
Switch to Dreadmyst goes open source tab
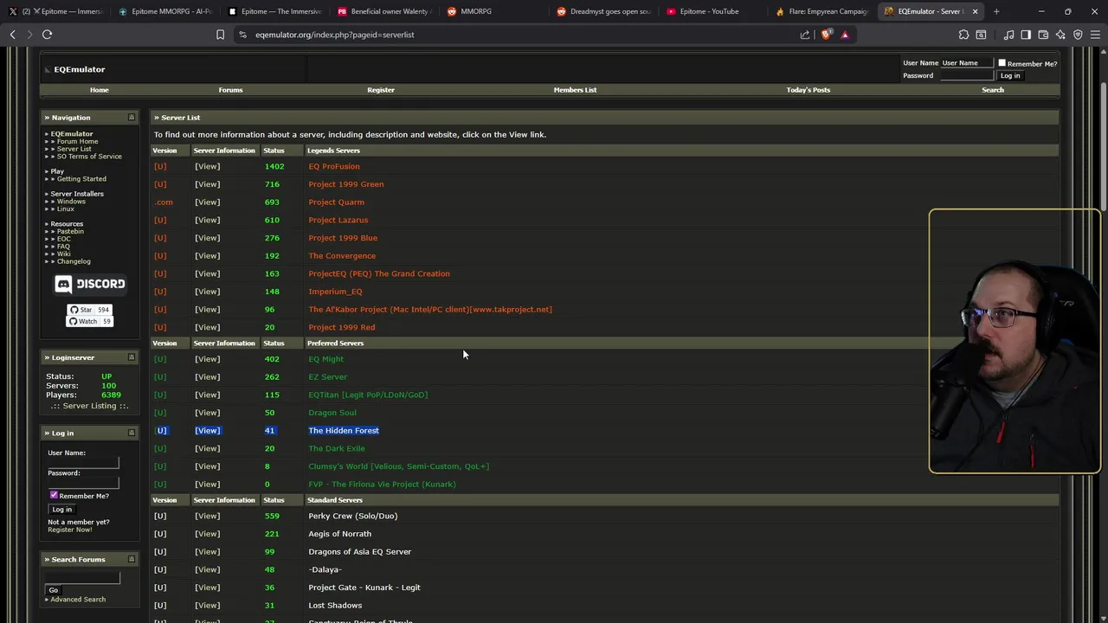(x=602, y=11)
